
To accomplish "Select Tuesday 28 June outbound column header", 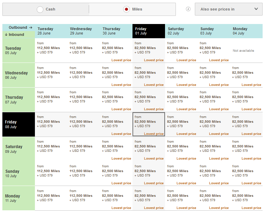I will (x=51, y=31).
